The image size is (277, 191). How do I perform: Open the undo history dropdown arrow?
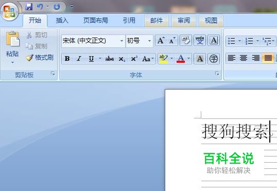[47, 7]
